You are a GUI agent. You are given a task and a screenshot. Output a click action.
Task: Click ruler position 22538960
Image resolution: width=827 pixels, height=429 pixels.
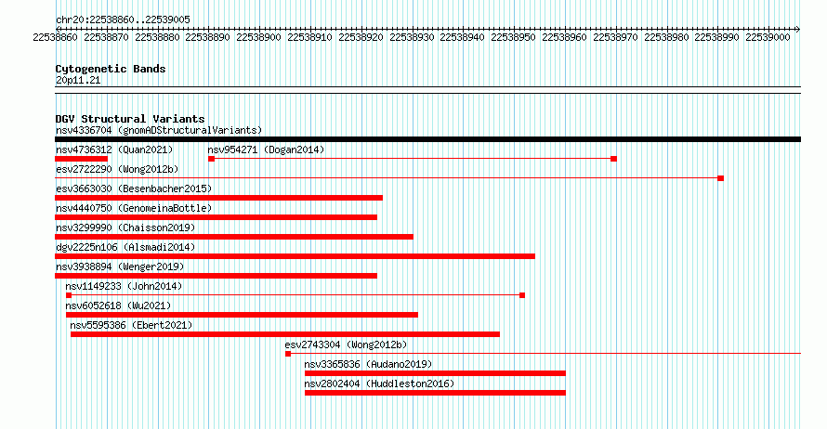[x=564, y=37]
